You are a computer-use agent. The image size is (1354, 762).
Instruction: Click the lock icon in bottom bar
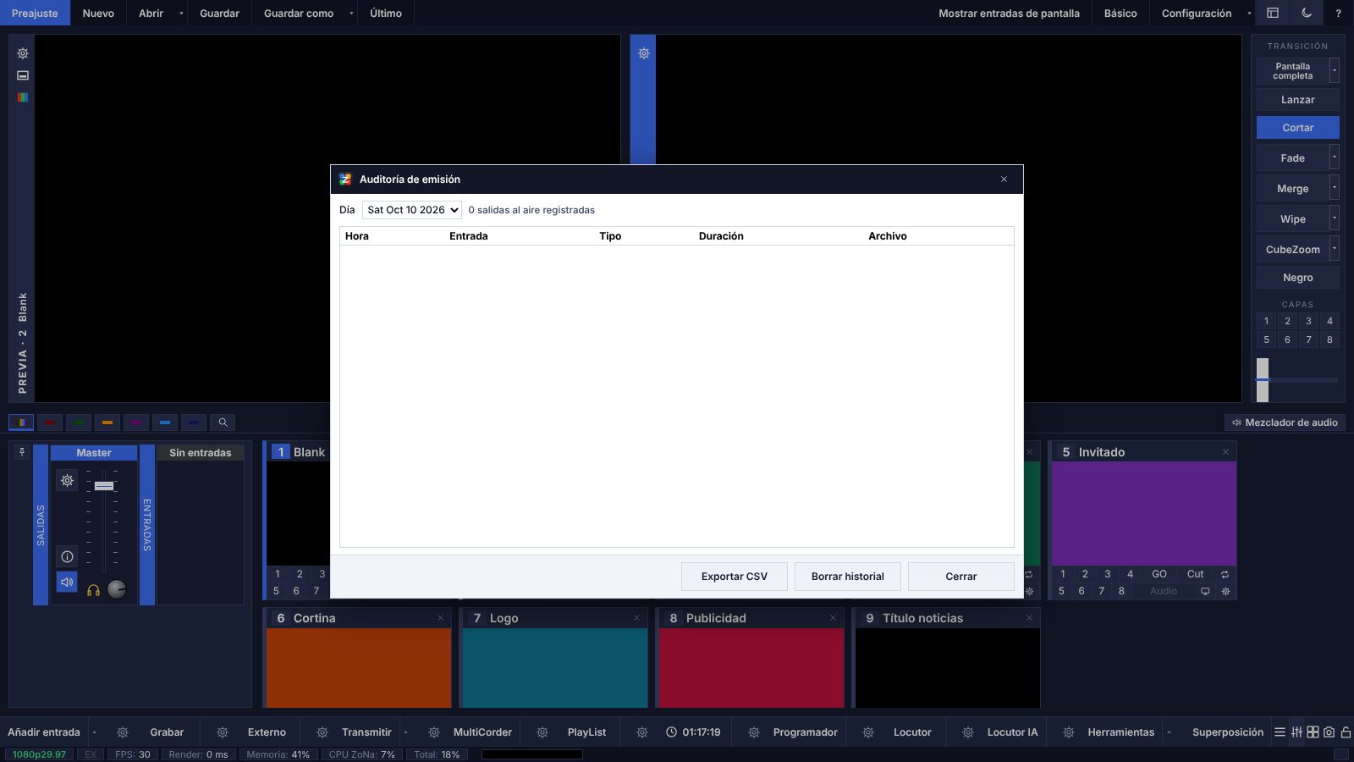coord(1346,732)
